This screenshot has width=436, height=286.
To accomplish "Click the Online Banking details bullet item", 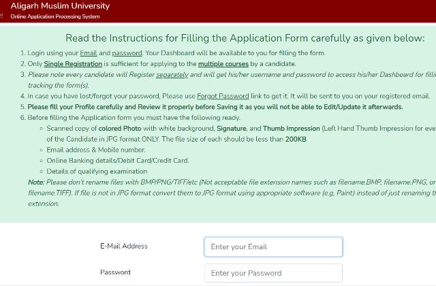I will click(x=117, y=161).
